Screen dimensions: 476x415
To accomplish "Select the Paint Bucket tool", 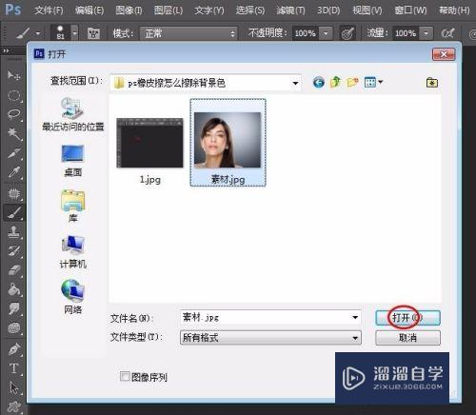I will [x=13, y=289].
